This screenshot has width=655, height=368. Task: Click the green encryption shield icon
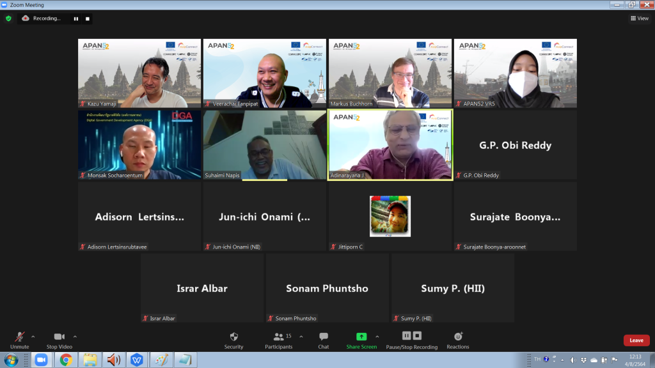point(8,19)
